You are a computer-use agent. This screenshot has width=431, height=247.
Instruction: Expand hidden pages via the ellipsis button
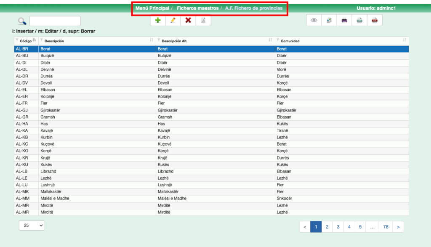372,227
